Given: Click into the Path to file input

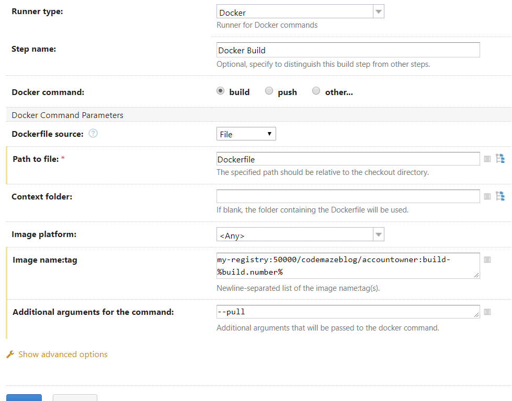Looking at the screenshot, I should [348, 159].
